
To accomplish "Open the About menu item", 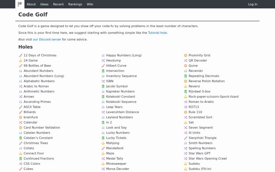I will pos(31,4).
